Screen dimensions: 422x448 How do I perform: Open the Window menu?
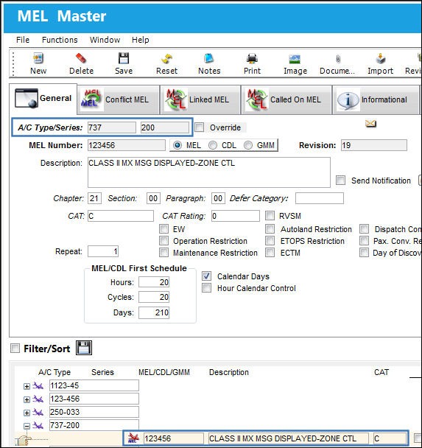(x=105, y=40)
